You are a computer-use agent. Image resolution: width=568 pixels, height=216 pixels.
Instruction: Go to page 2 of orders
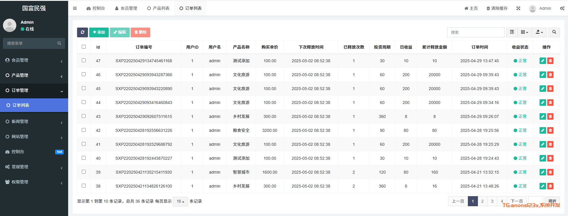tap(482, 201)
